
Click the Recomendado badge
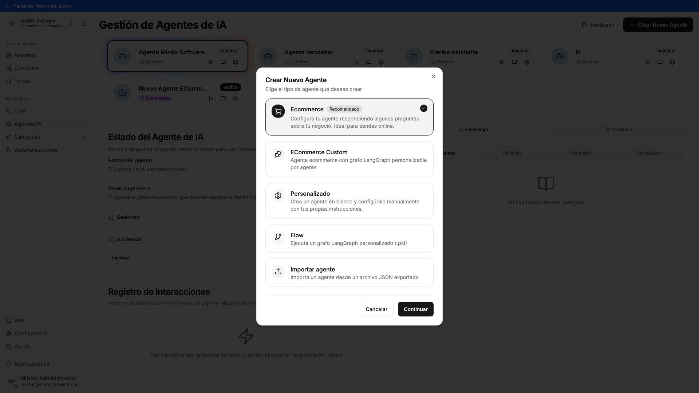coord(344,109)
